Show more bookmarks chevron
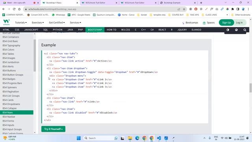The width and height of the screenshot is (252, 142). [x=227, y=15]
